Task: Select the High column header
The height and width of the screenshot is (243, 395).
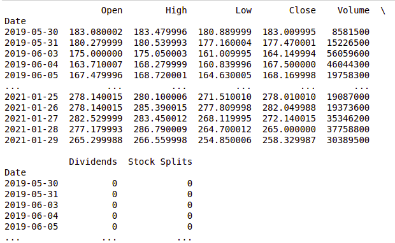Action: 176,10
